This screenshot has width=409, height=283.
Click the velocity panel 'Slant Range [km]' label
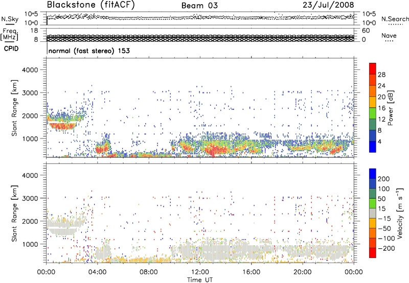[x=14, y=214]
